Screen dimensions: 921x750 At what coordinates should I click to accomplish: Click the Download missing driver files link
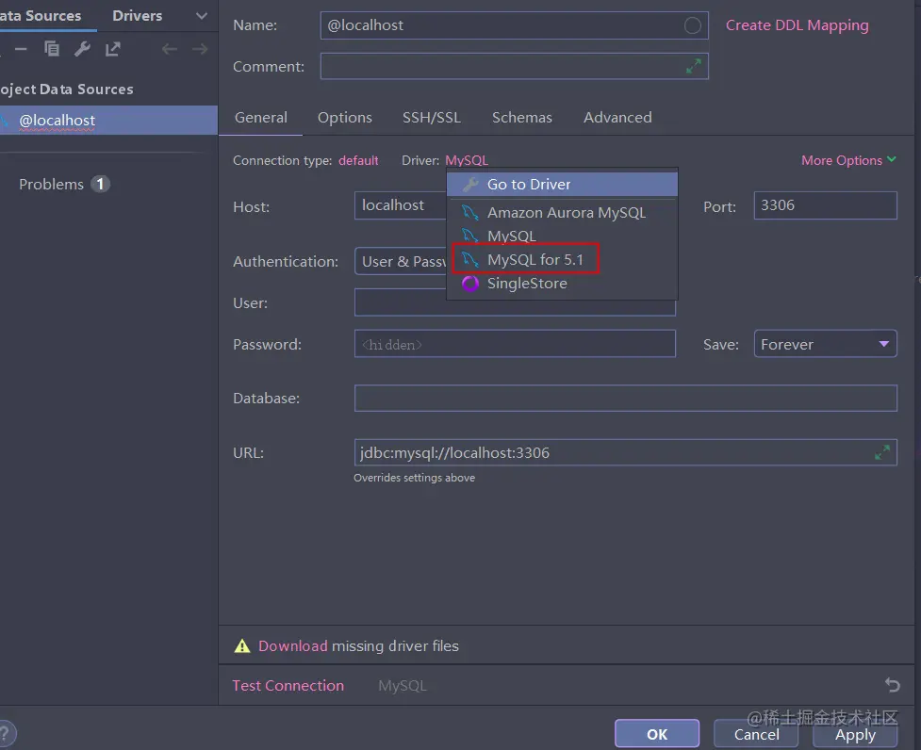(x=293, y=646)
